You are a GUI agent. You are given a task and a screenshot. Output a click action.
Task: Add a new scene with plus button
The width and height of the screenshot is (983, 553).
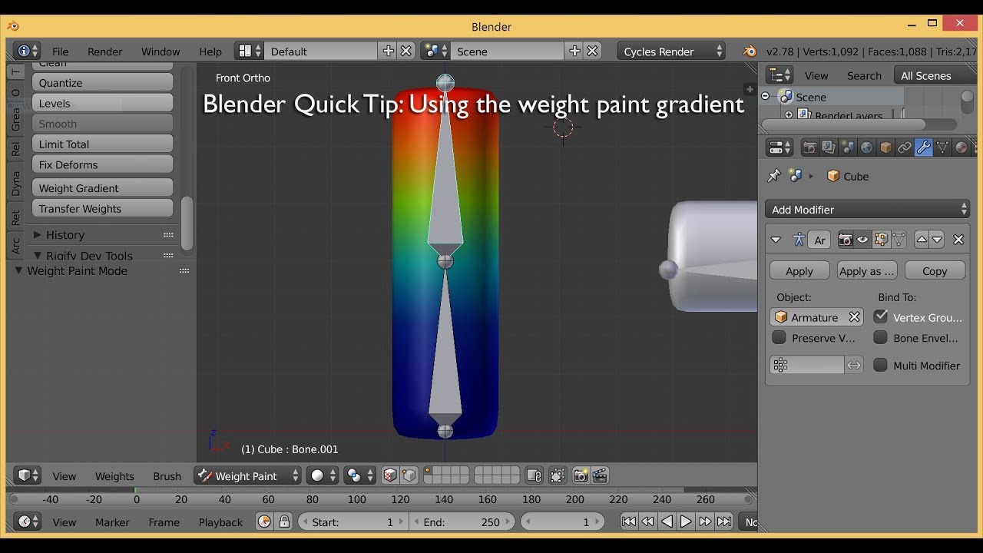pos(574,51)
